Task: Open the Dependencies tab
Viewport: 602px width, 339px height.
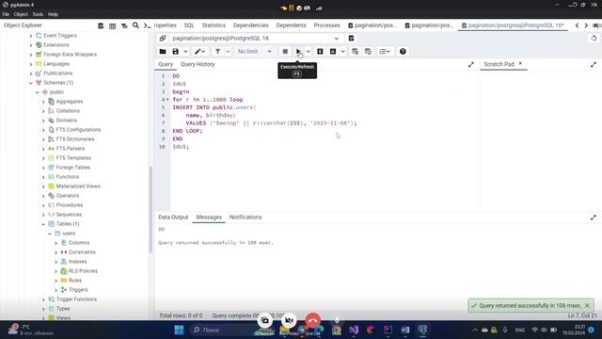Action: (251, 25)
